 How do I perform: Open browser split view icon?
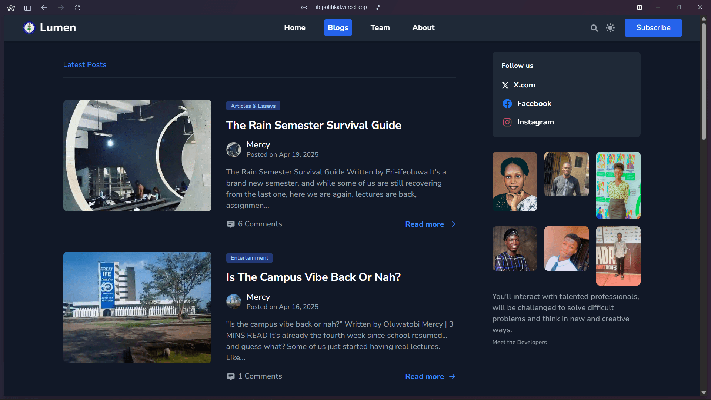point(640,7)
